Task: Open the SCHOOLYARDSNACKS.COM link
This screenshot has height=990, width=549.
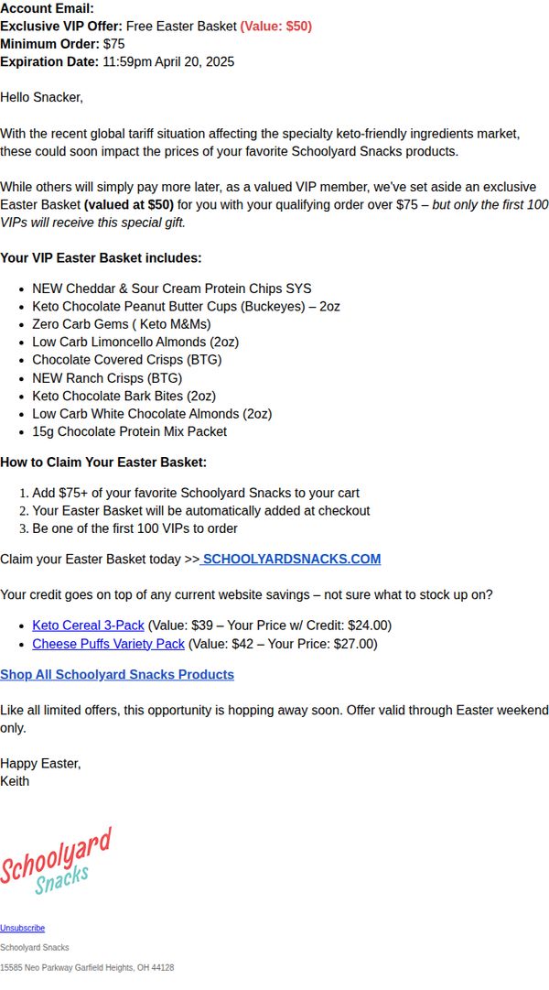Action: [290, 559]
